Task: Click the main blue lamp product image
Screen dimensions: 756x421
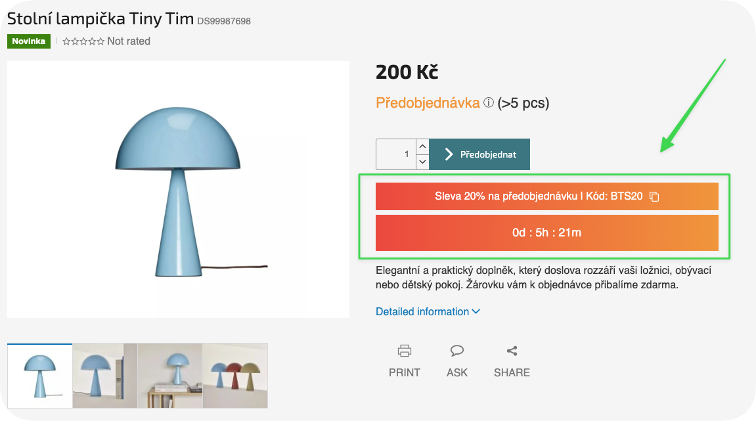Action: 178,190
